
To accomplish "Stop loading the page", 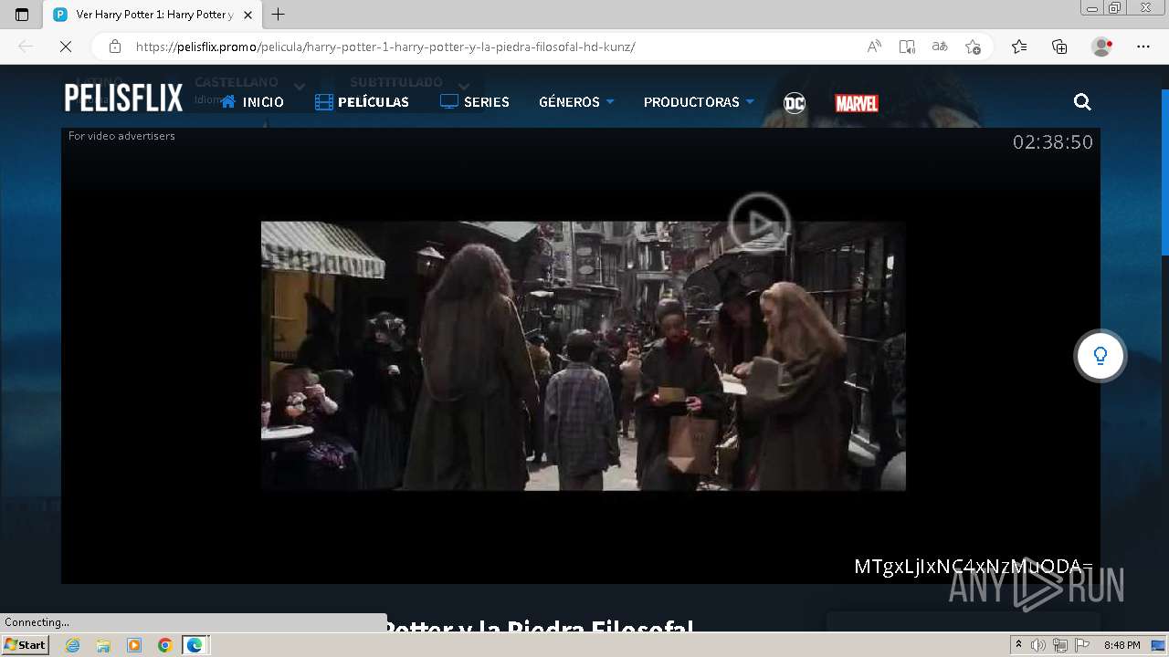I will tap(66, 47).
